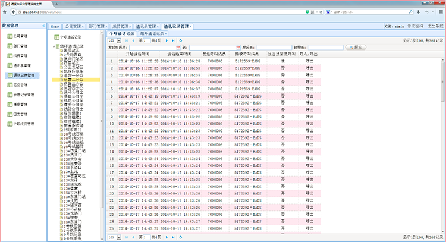Sort by 发起呼叫成员 column header
The width and height of the screenshot is (446, 242).
[215, 54]
